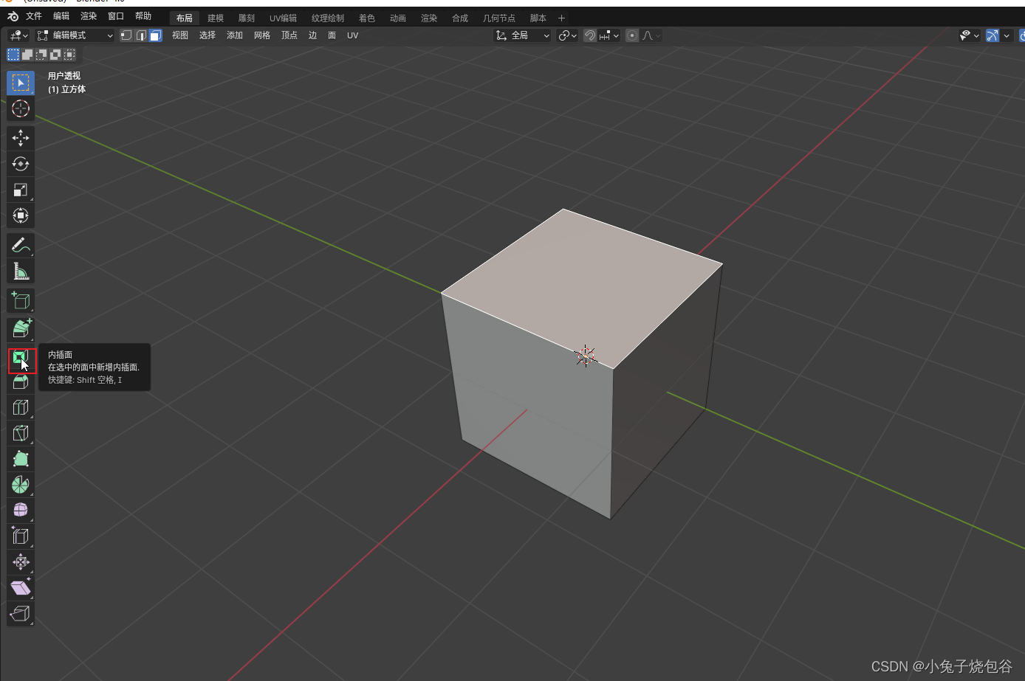Activate the Annotate pencil tool

pos(21,245)
